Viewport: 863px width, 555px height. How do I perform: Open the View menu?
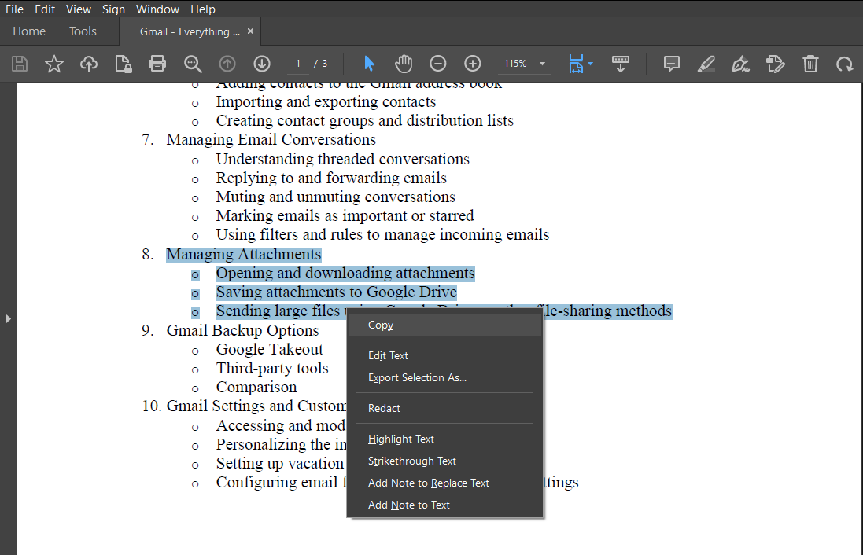point(79,9)
